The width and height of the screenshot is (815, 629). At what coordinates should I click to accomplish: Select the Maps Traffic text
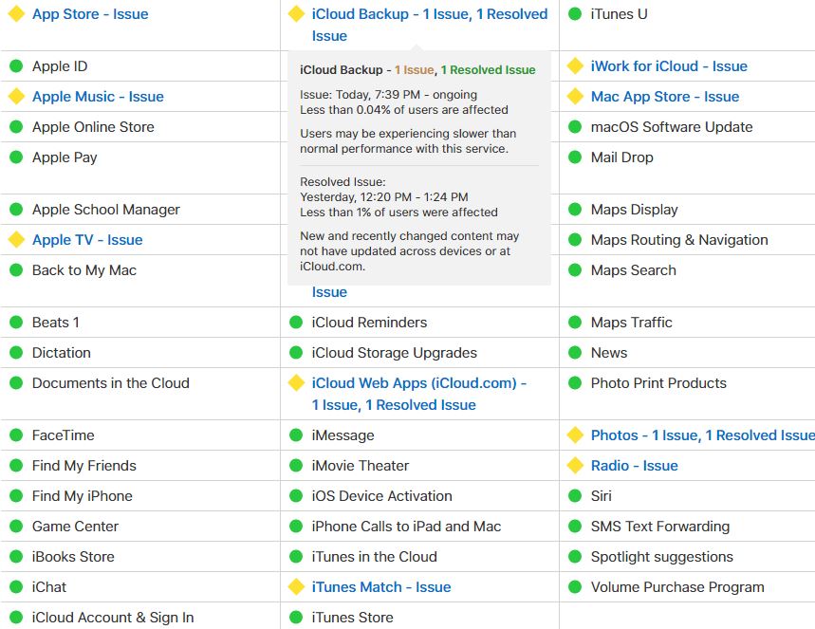click(632, 323)
